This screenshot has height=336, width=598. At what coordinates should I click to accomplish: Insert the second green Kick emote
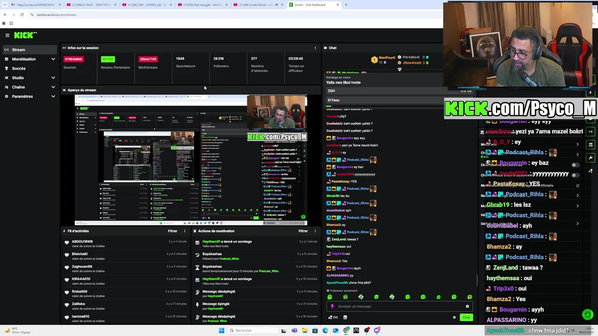pos(345,297)
